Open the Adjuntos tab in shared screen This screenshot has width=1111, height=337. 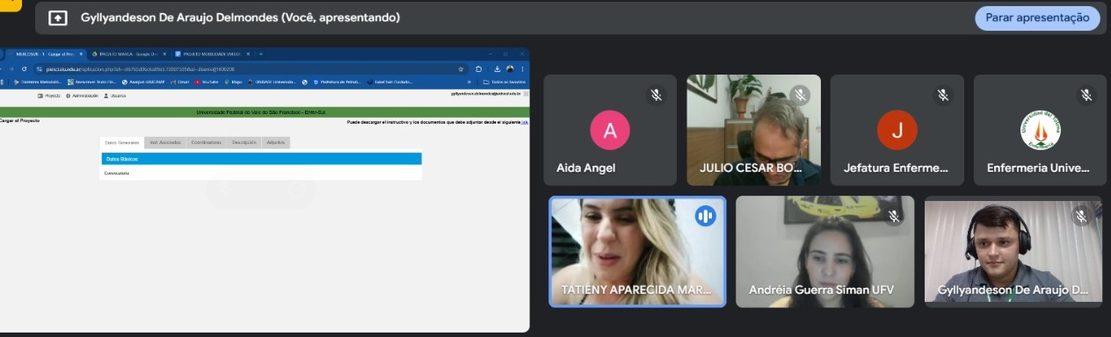pyautogui.click(x=275, y=142)
